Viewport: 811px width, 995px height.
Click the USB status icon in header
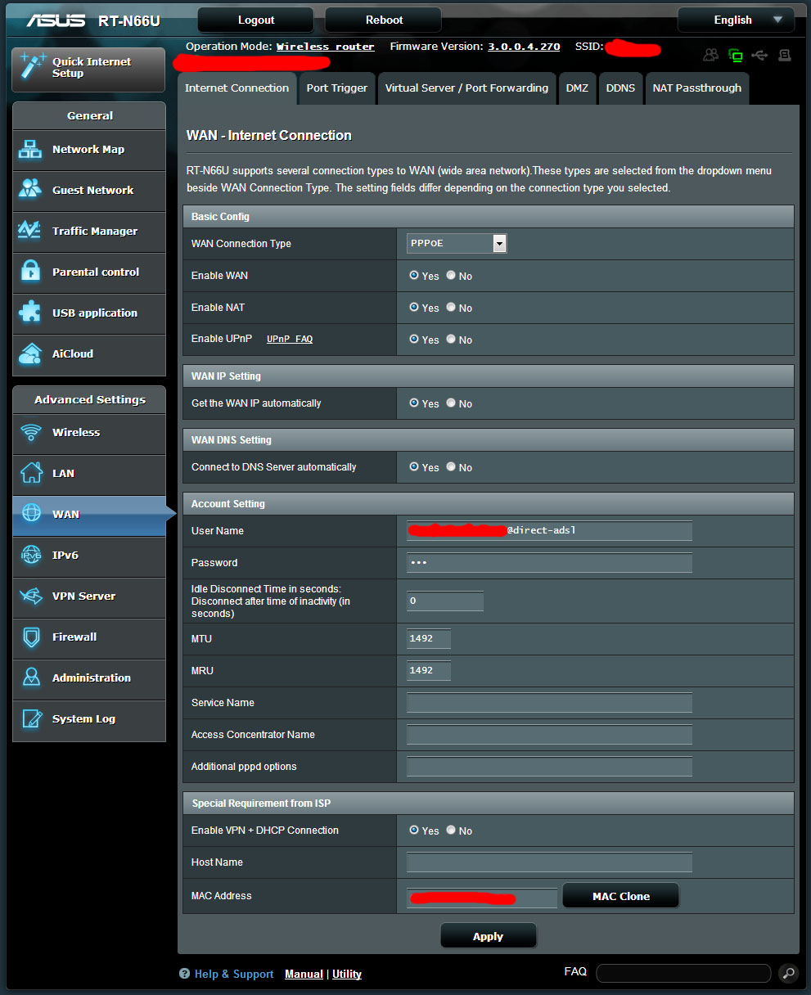760,56
